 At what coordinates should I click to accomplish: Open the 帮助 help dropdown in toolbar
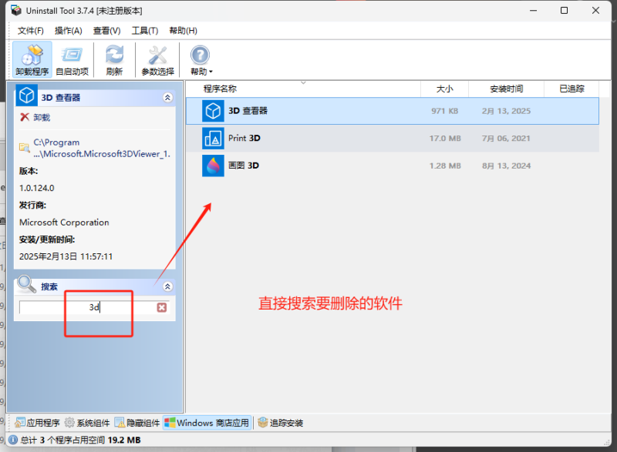coord(201,60)
